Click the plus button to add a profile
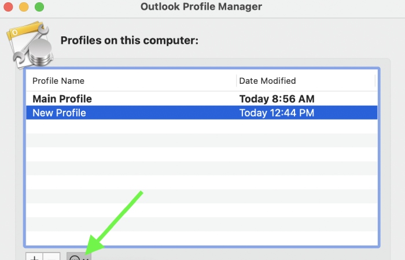The image size is (405, 260). click(x=34, y=257)
